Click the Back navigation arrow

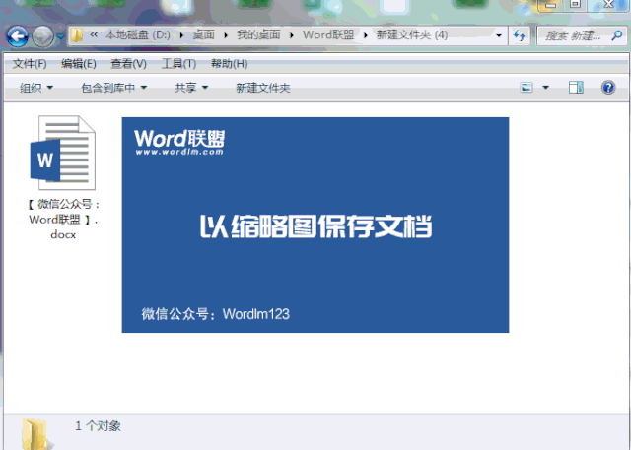(18, 36)
